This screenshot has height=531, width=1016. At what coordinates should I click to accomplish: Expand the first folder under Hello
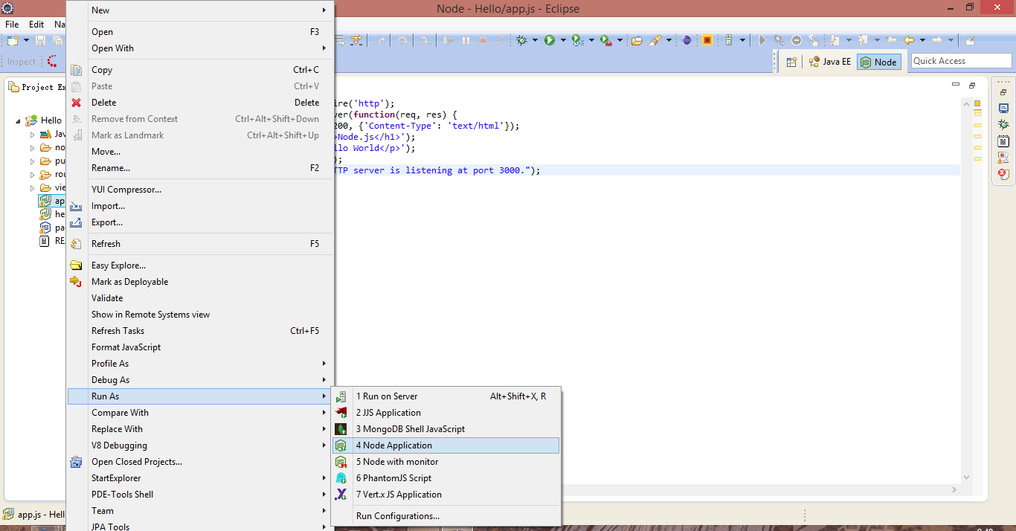click(32, 135)
